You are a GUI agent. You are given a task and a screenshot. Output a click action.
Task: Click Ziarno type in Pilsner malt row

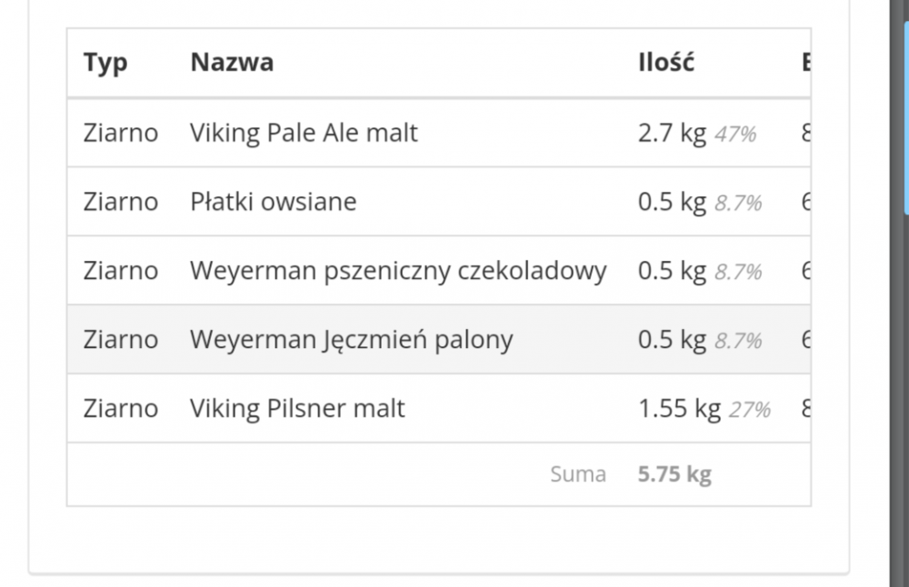[x=120, y=409]
